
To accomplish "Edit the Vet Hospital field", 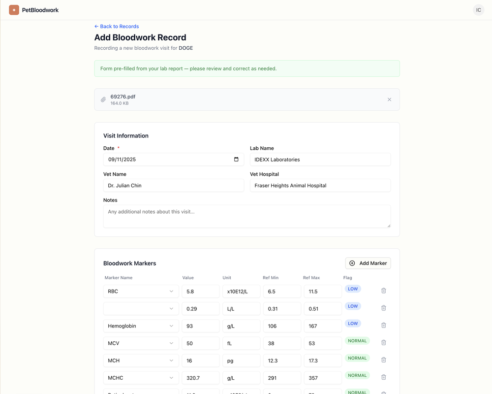I will pos(320,185).
